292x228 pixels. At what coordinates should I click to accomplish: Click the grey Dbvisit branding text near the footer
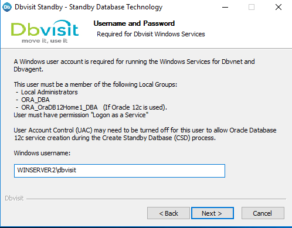pyautogui.click(x=14, y=198)
